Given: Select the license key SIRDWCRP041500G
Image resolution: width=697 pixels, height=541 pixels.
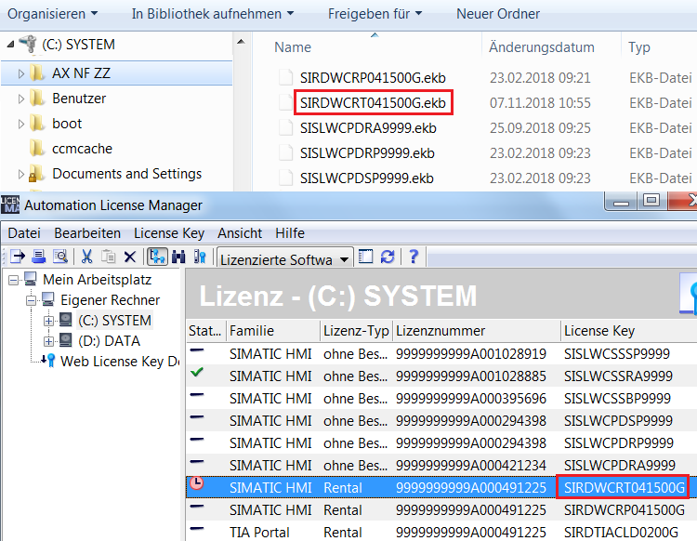Looking at the screenshot, I should pyautogui.click(x=625, y=510).
